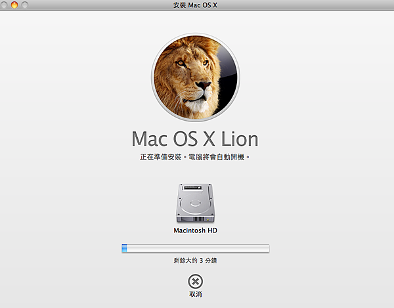Click the 正在準備安裝 status message
394x308 pixels.
tap(195, 157)
